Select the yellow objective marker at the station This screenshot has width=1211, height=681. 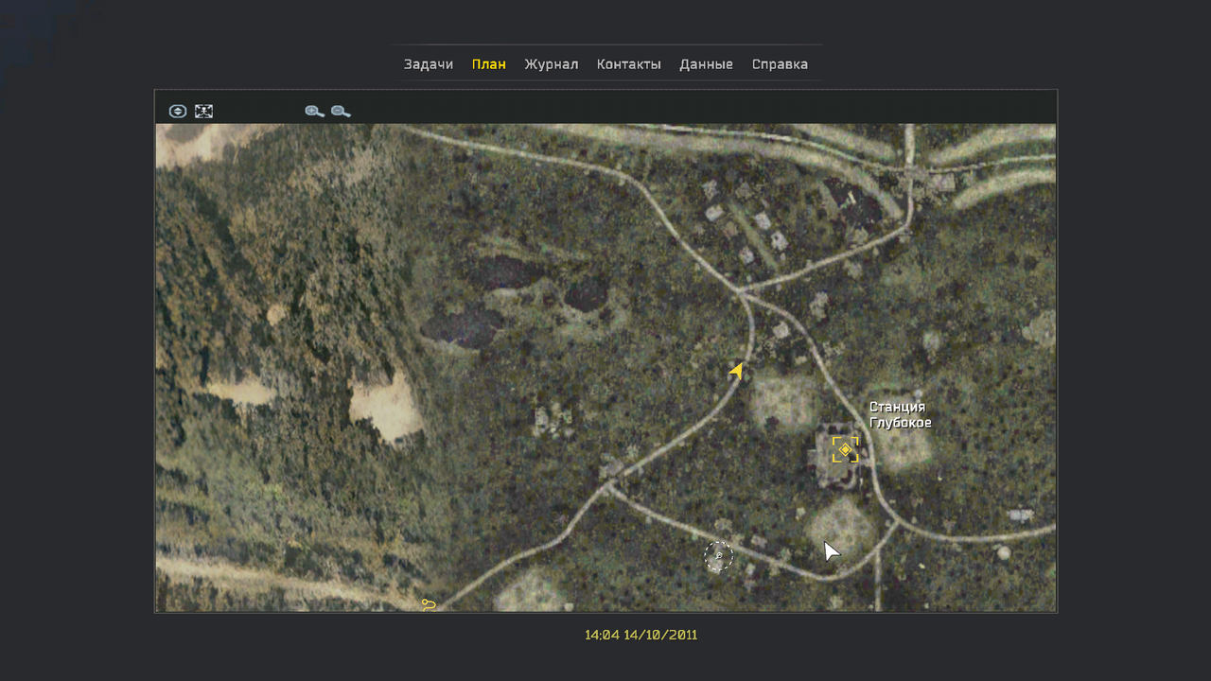(845, 449)
